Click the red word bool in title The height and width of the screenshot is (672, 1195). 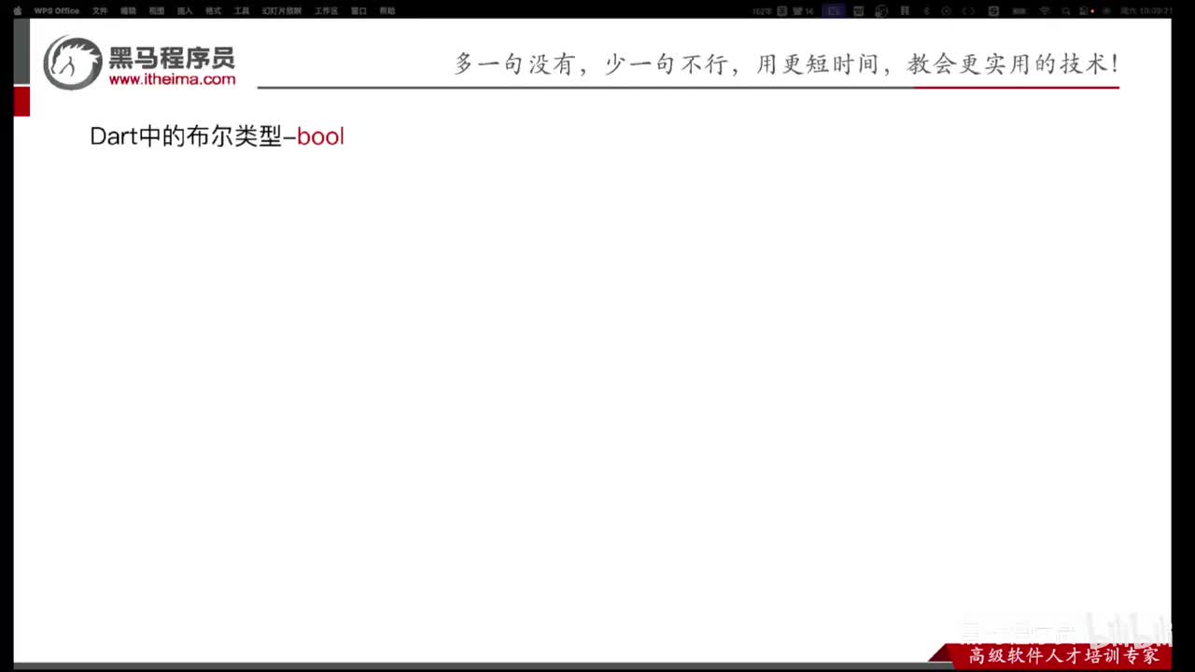320,136
